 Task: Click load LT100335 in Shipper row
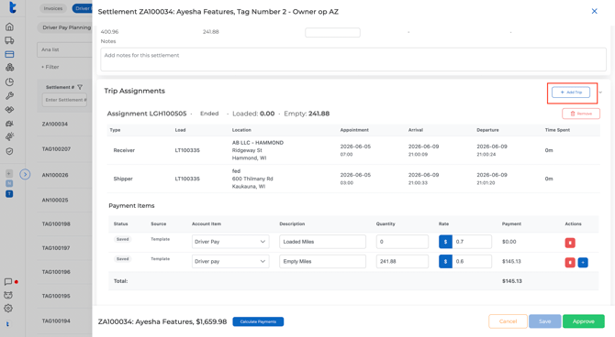[x=187, y=179]
